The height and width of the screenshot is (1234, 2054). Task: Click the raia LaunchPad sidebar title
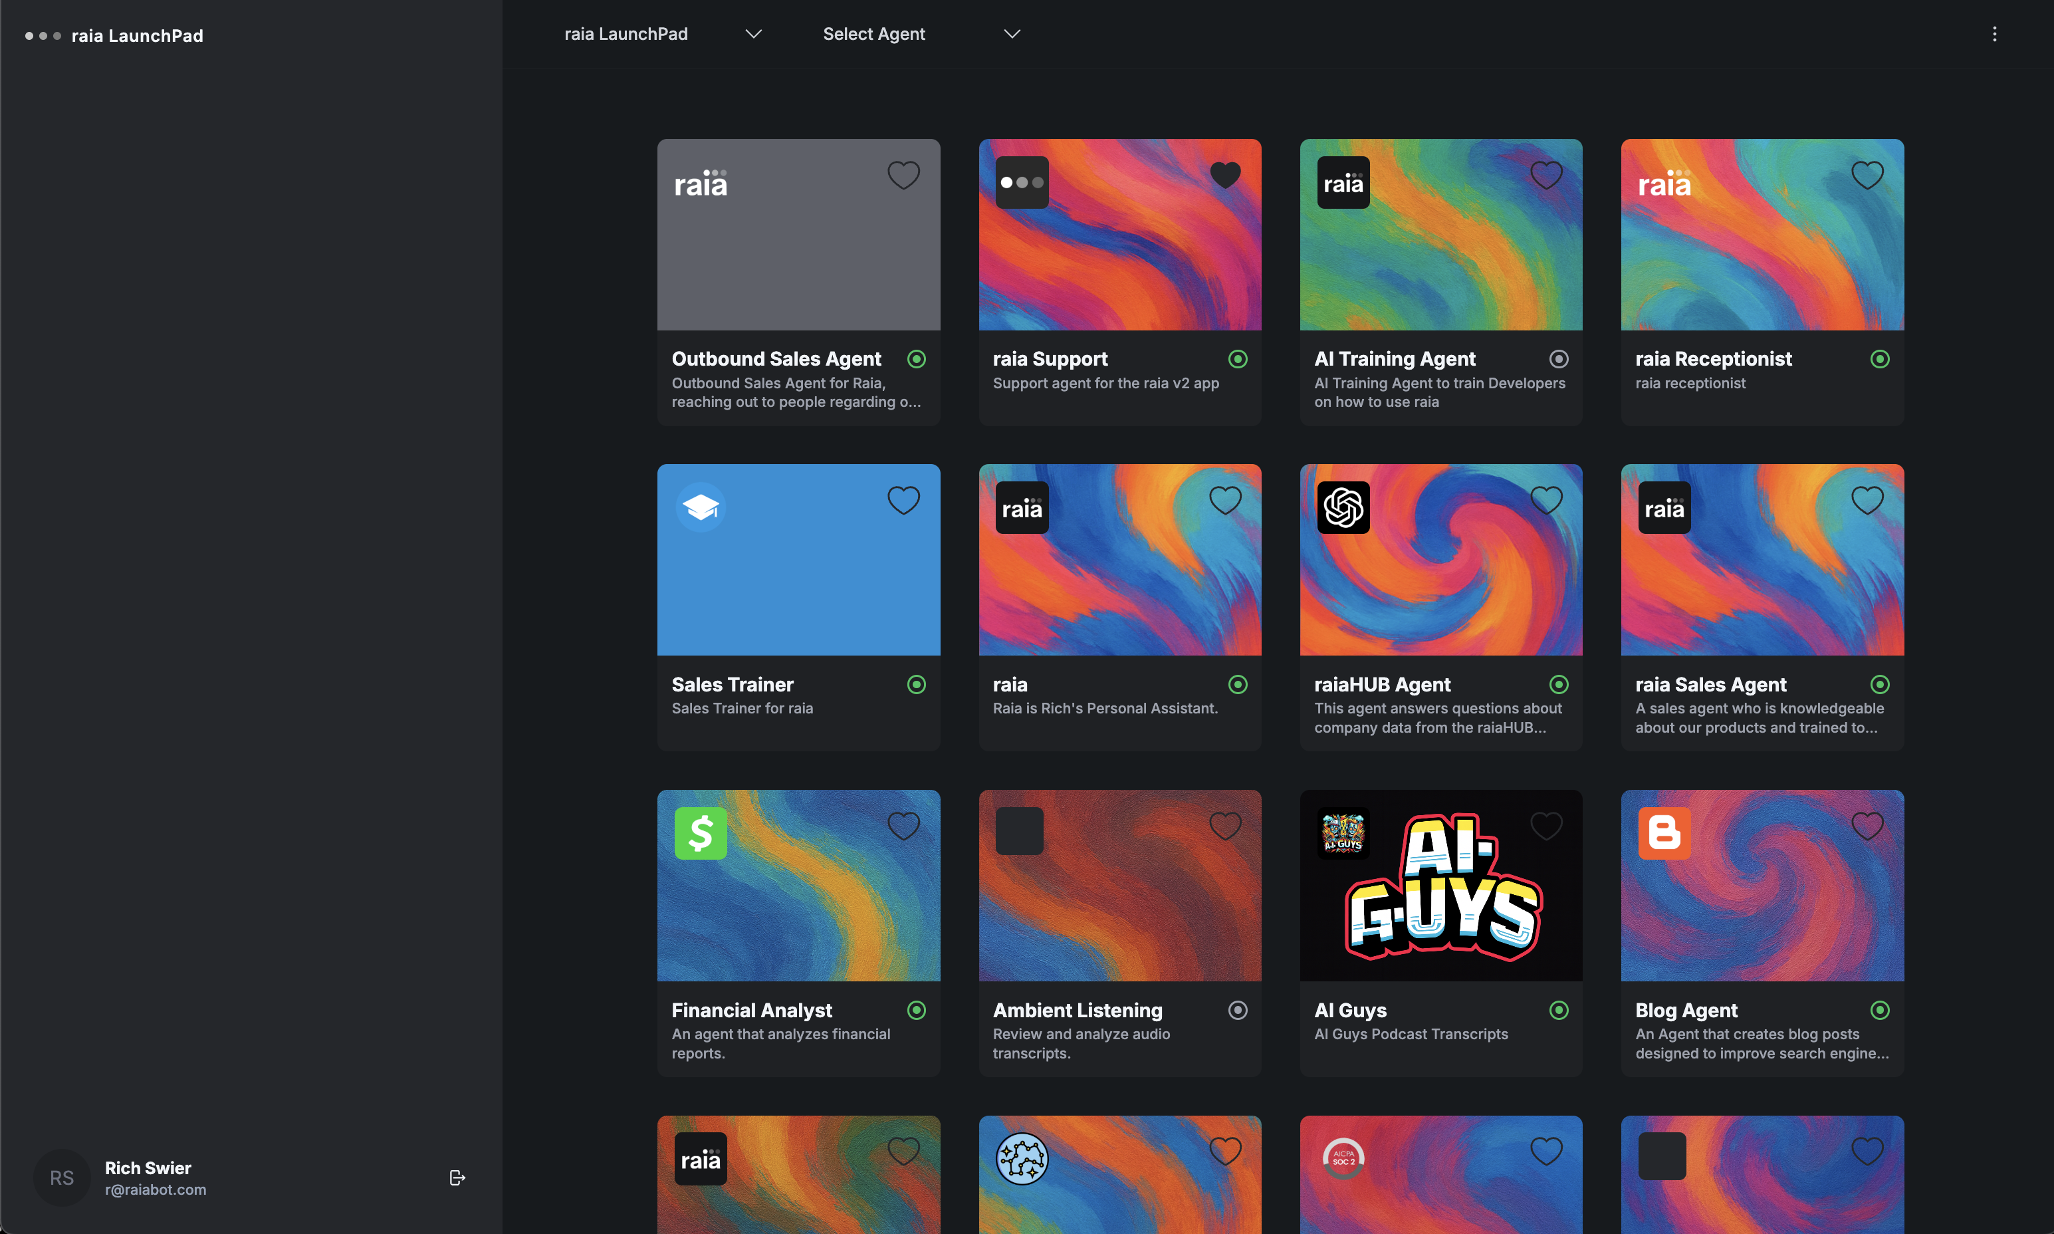pos(137,36)
